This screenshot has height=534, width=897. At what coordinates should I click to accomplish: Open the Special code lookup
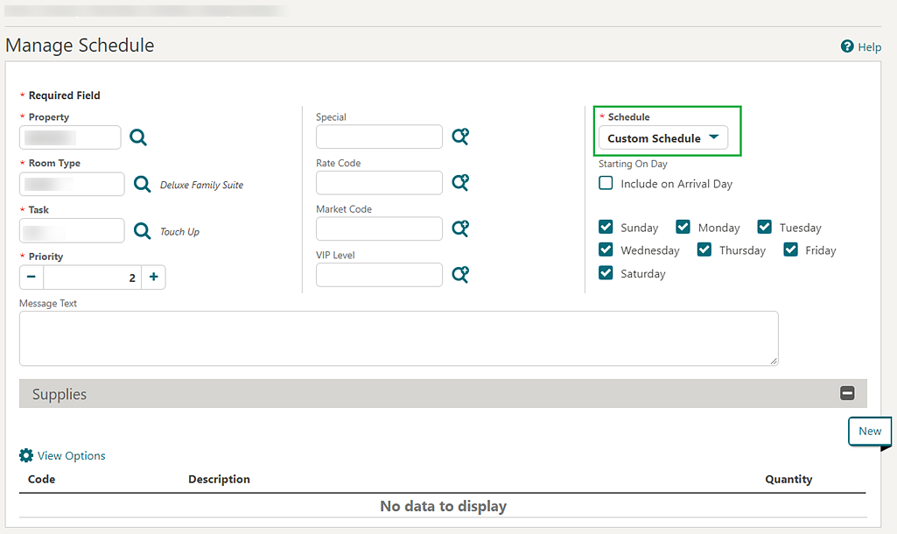(x=460, y=137)
